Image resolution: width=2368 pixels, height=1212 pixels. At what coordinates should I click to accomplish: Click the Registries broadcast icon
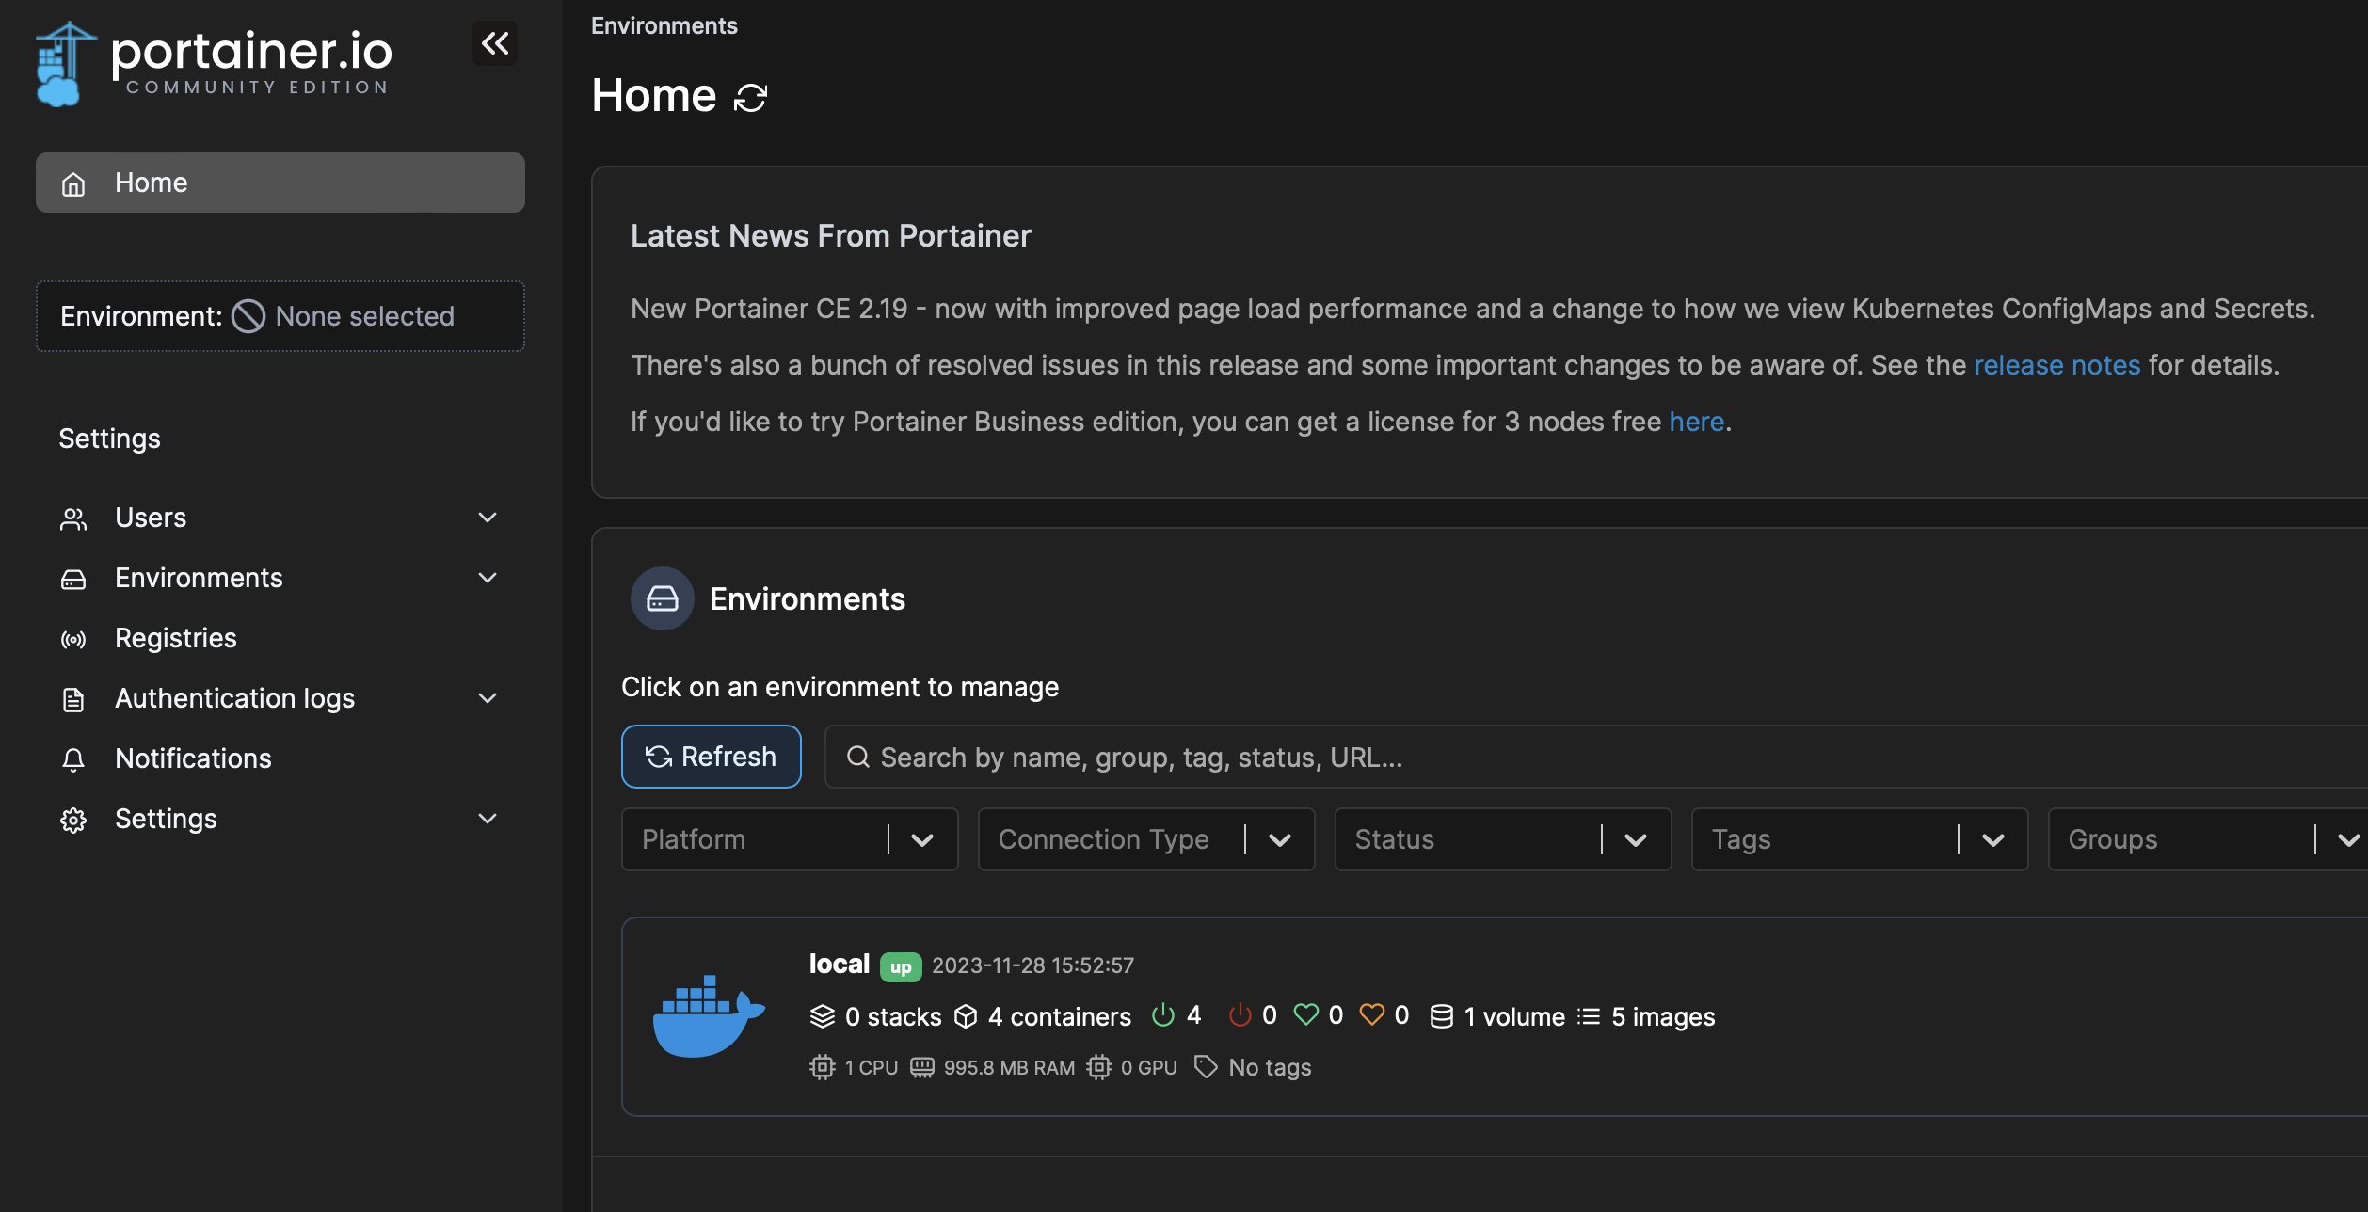[73, 640]
